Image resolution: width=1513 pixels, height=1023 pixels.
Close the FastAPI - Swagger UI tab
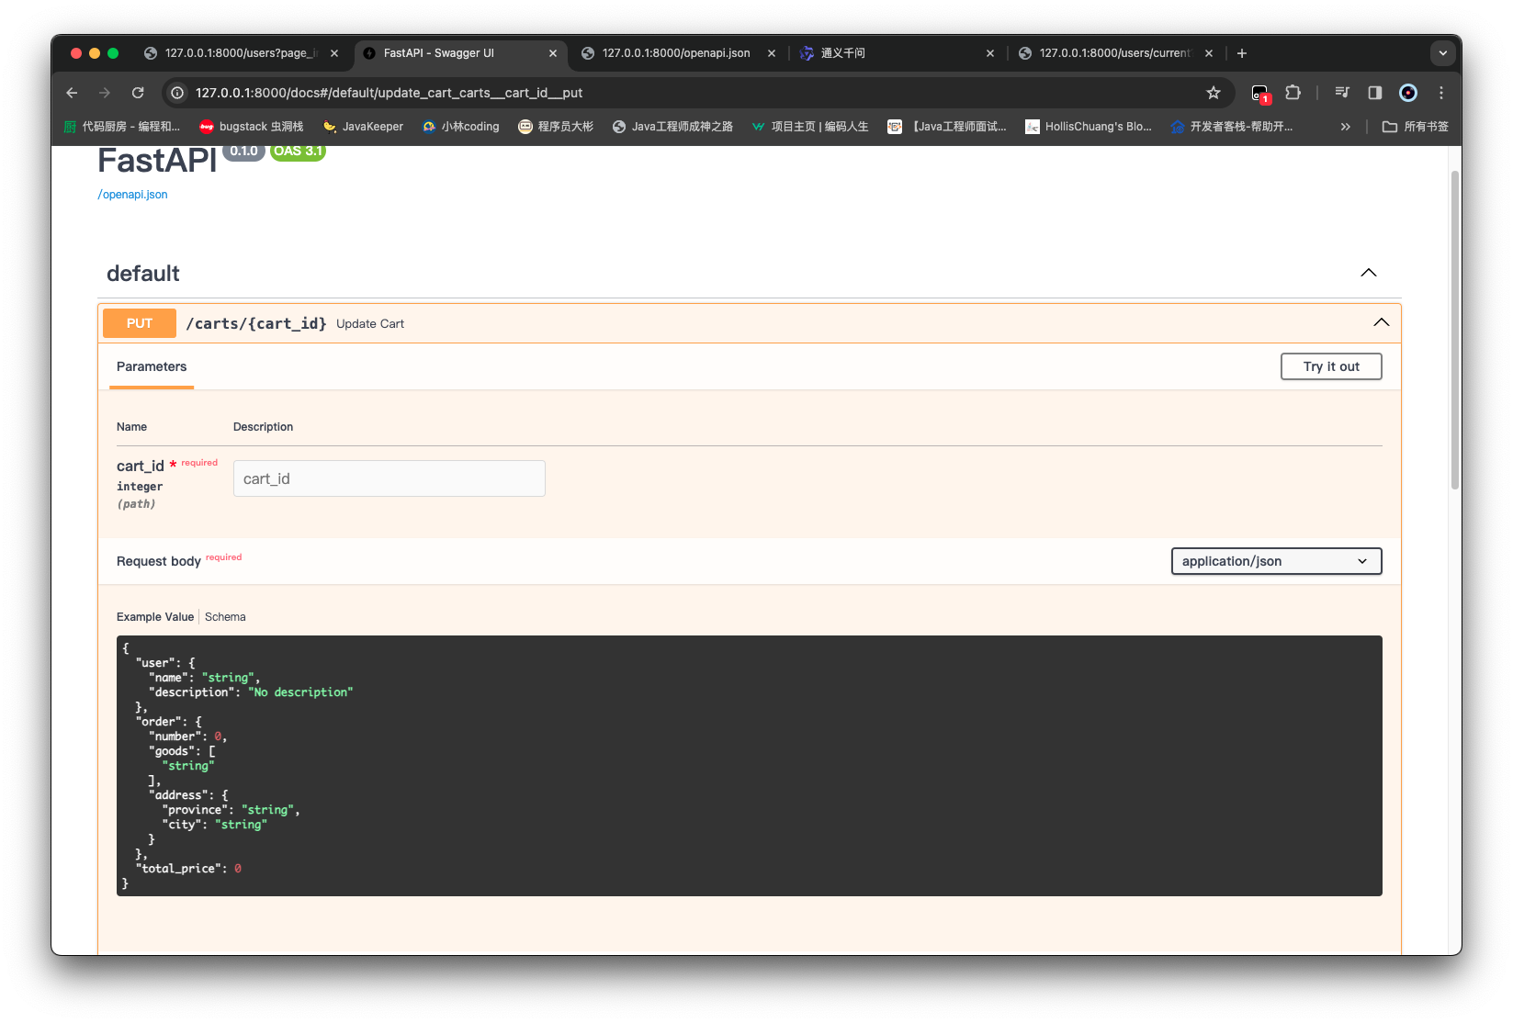tap(553, 53)
